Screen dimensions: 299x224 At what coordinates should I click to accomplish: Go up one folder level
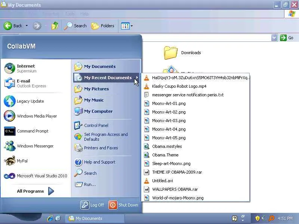55,26
